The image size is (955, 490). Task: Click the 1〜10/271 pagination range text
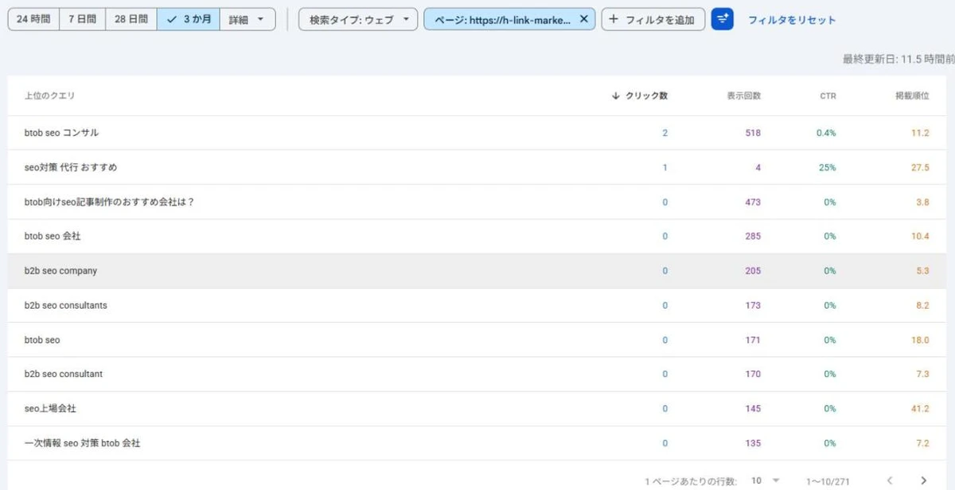point(828,480)
